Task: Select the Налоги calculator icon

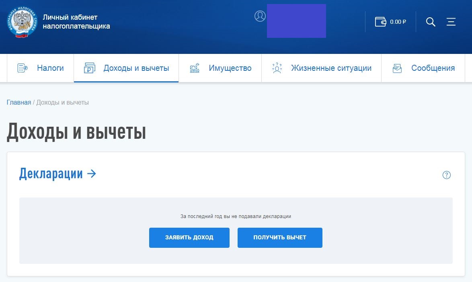Action: click(x=22, y=68)
